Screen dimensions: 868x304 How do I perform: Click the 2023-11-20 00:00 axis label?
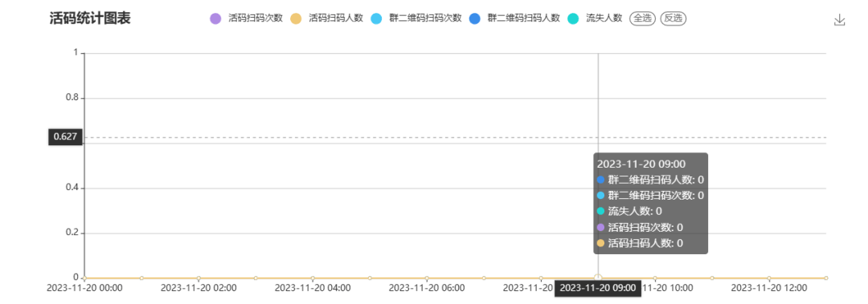point(84,288)
